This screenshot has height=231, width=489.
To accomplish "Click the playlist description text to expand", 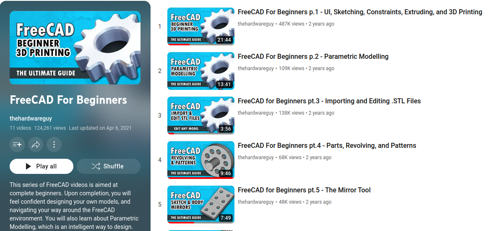I will tap(74, 206).
